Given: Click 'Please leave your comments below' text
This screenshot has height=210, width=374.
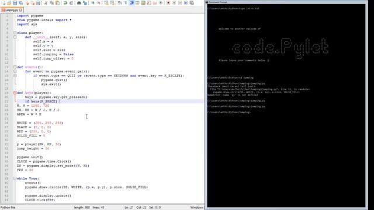Looking at the screenshot, I should [244, 61].
